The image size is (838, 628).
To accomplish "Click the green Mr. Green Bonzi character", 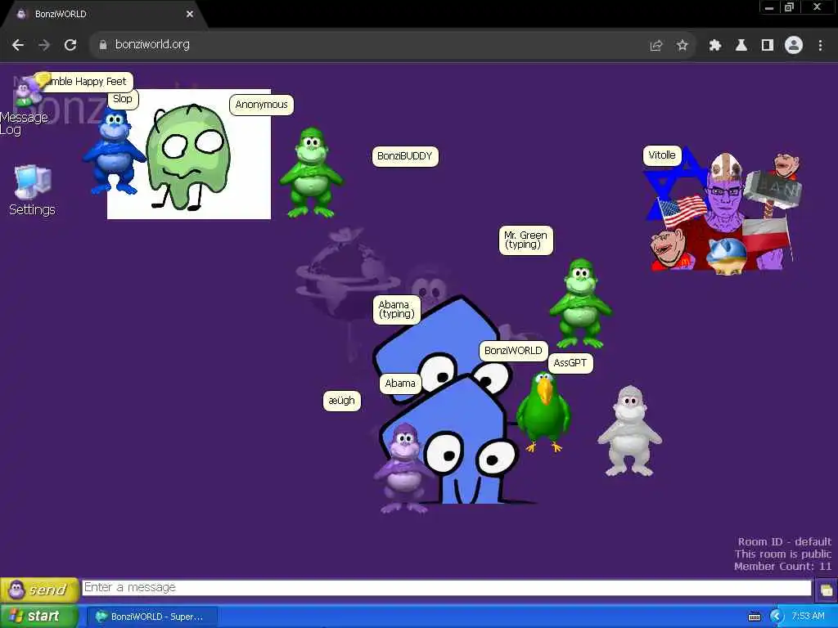I will pyautogui.click(x=580, y=303).
